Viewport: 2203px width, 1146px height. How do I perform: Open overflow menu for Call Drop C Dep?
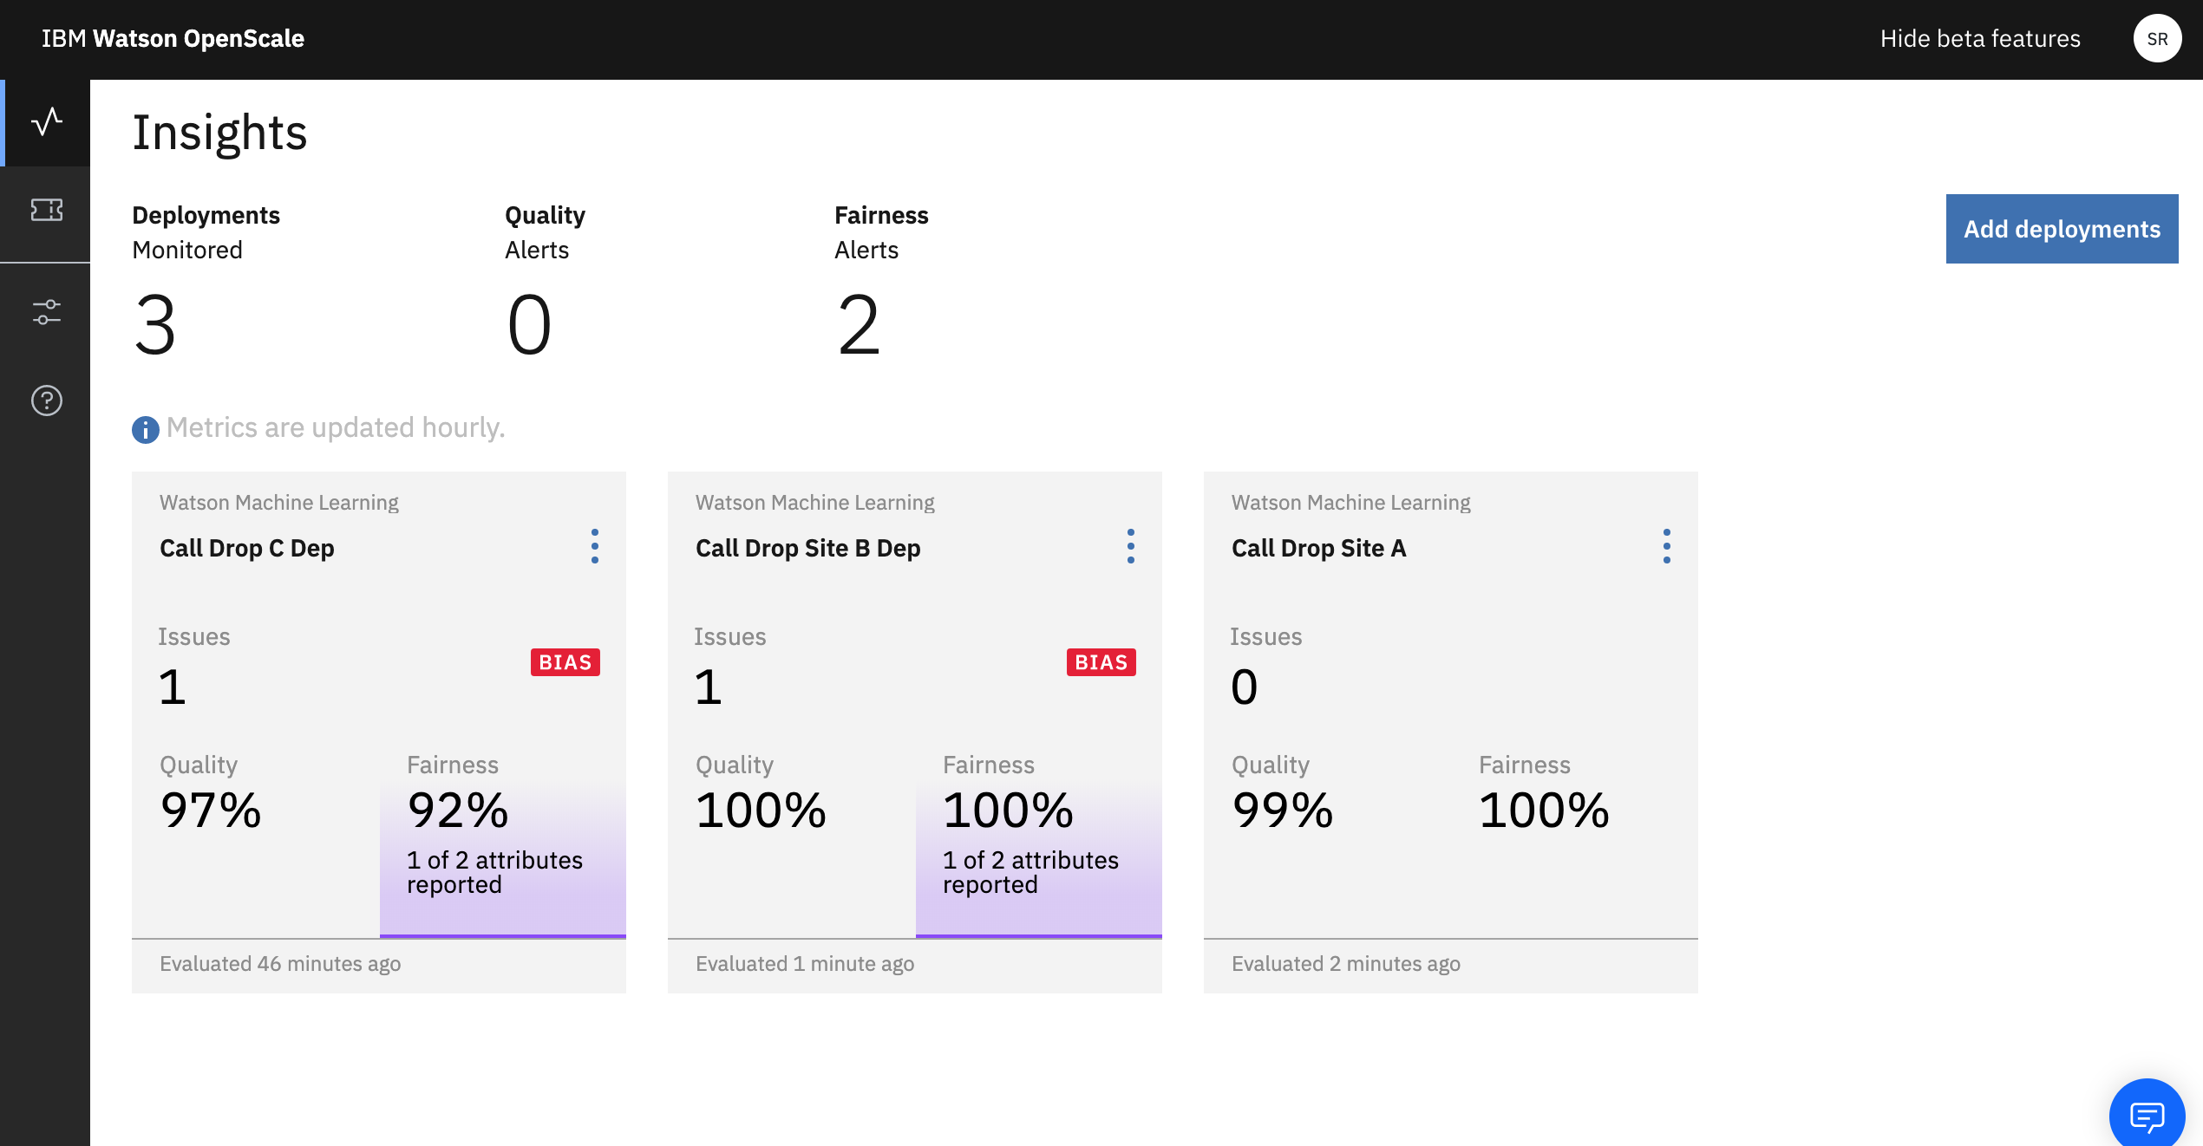point(594,546)
